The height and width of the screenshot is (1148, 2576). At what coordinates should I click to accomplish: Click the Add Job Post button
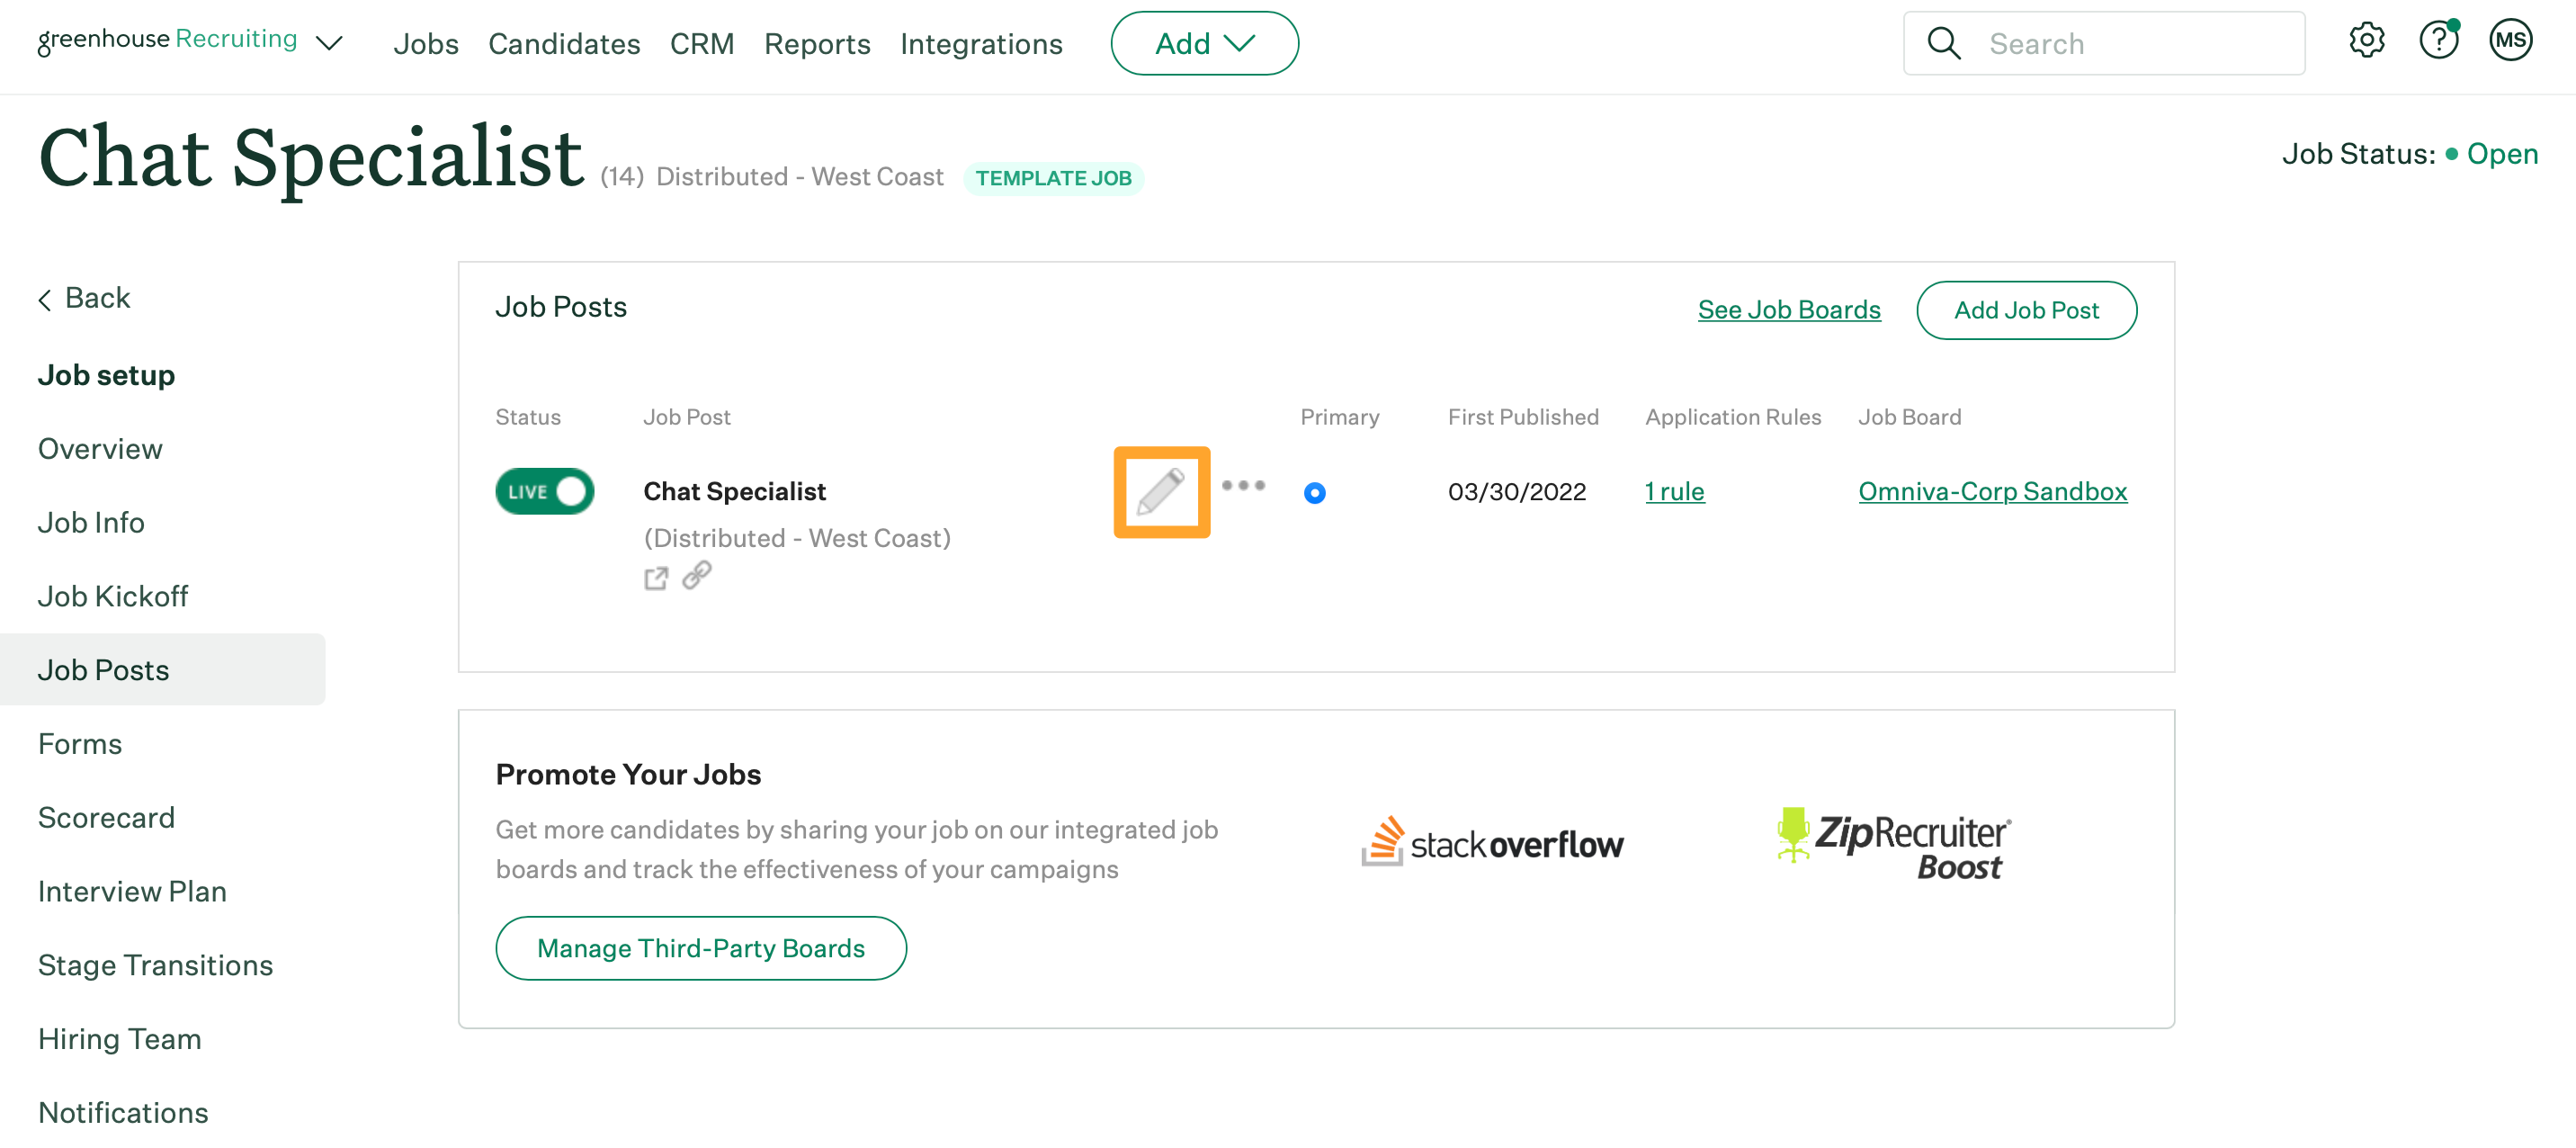[x=2026, y=310]
